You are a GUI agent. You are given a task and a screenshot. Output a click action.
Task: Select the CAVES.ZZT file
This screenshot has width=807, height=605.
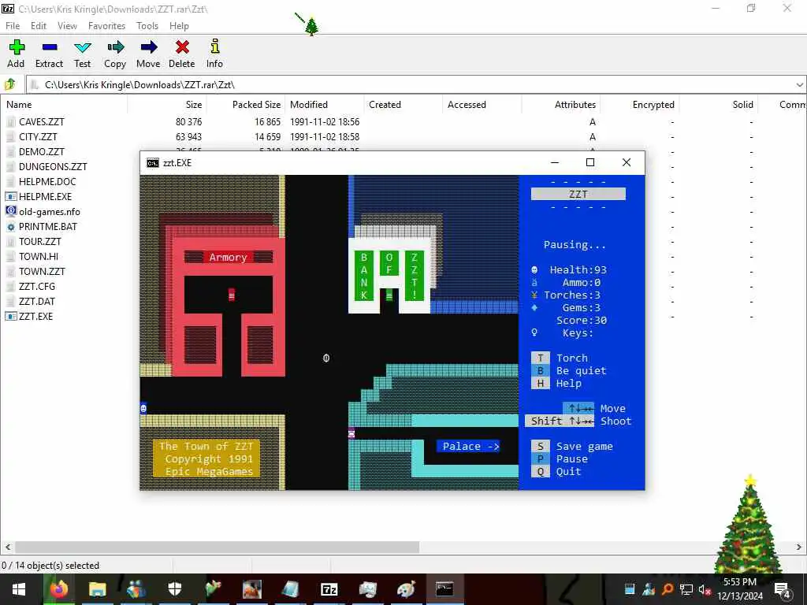click(x=42, y=122)
